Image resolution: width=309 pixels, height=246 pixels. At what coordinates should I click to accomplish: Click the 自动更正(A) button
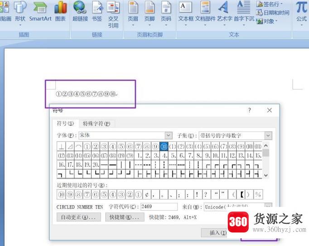click(x=78, y=217)
